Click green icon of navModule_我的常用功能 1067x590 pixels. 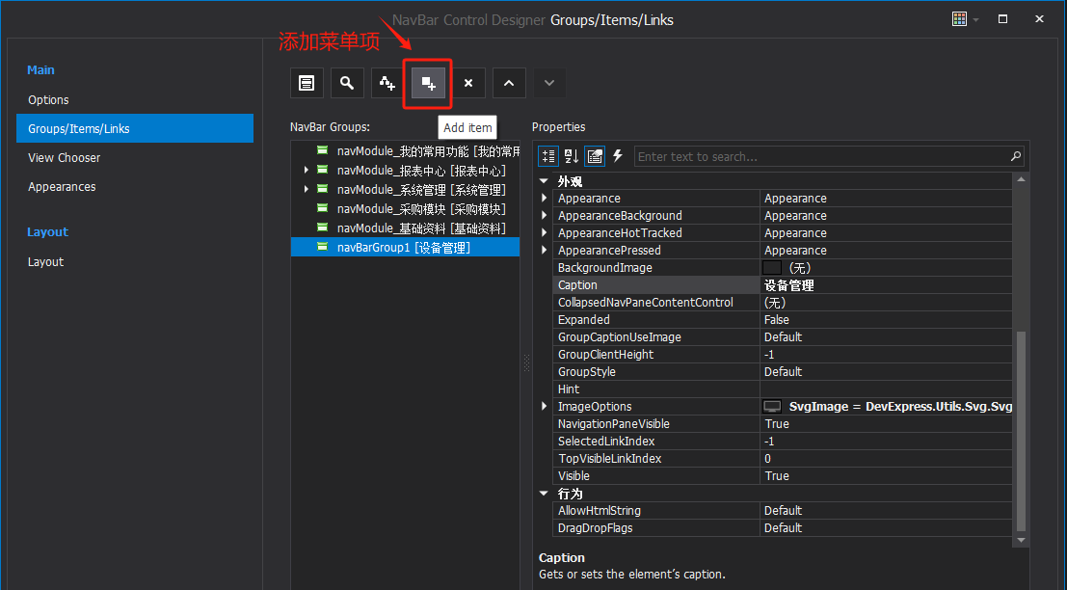coord(323,150)
